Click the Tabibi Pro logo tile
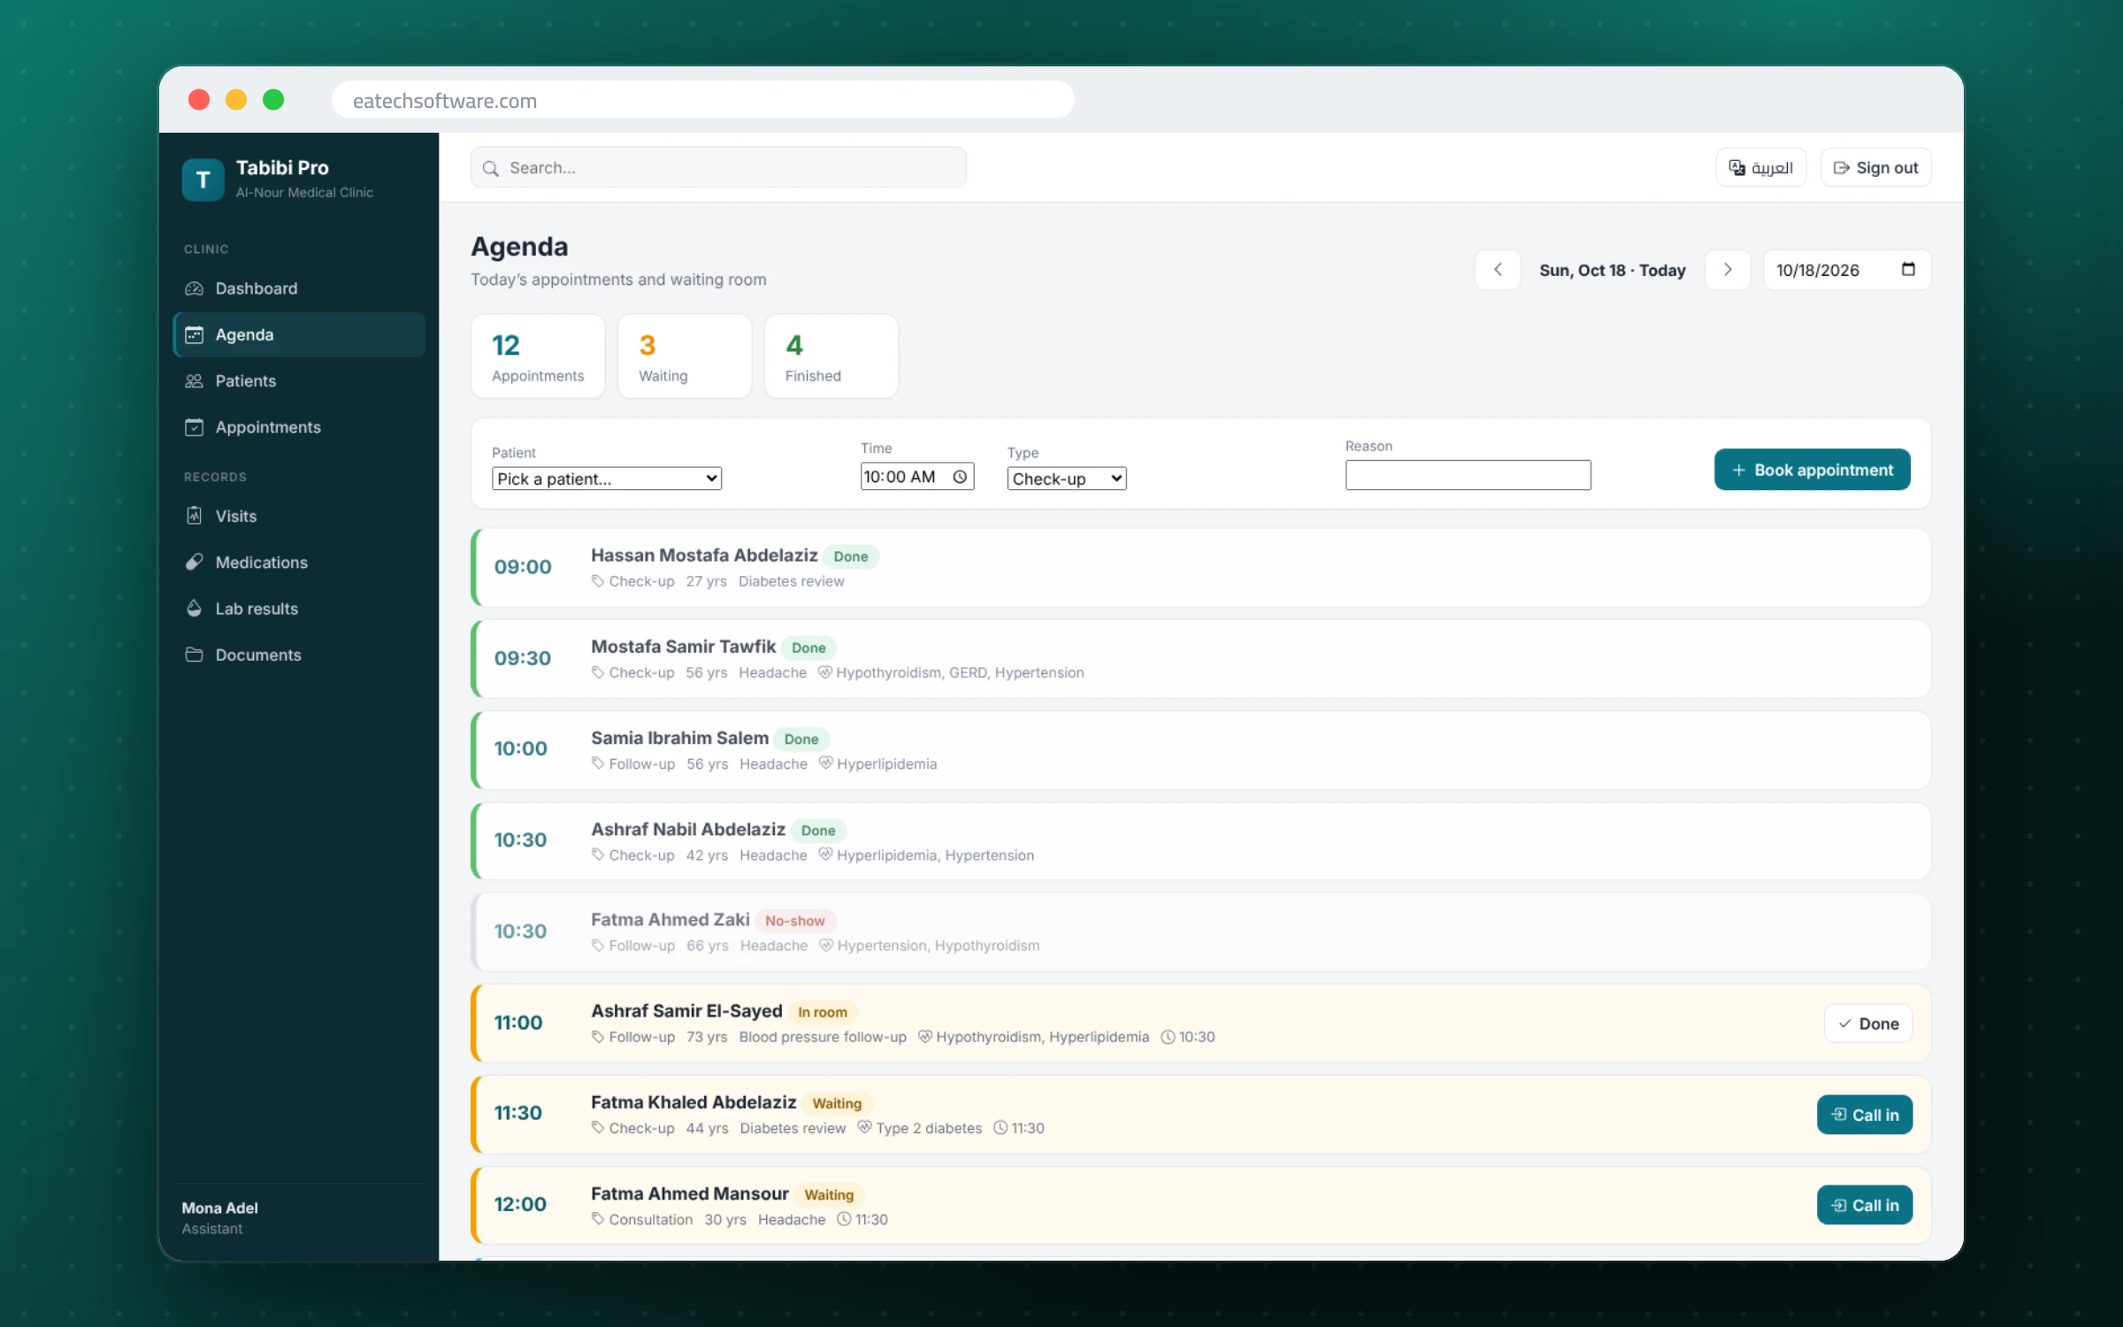Screen dimensions: 2123x1327 pos(203,180)
